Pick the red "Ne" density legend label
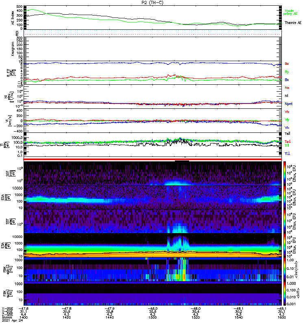Image resolution: width=305 pixels, height=326 pixels. (287, 88)
